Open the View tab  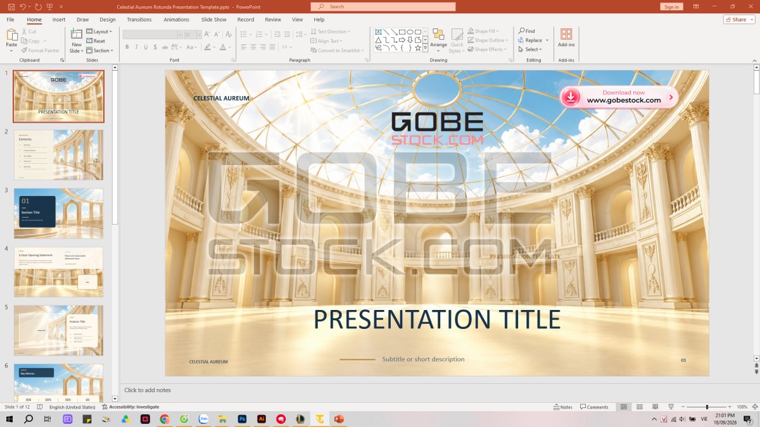[x=298, y=20]
